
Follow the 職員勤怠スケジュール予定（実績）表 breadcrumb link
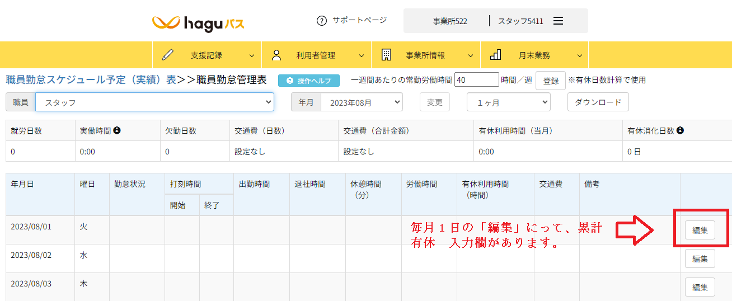coord(91,79)
